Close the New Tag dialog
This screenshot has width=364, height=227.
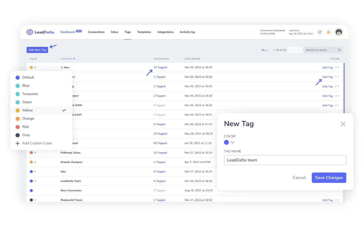(x=343, y=124)
